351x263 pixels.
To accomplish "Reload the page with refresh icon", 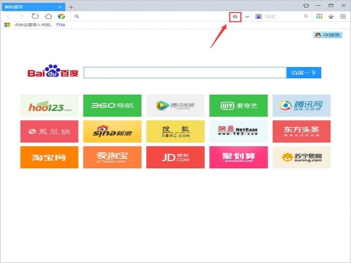I will (35, 16).
